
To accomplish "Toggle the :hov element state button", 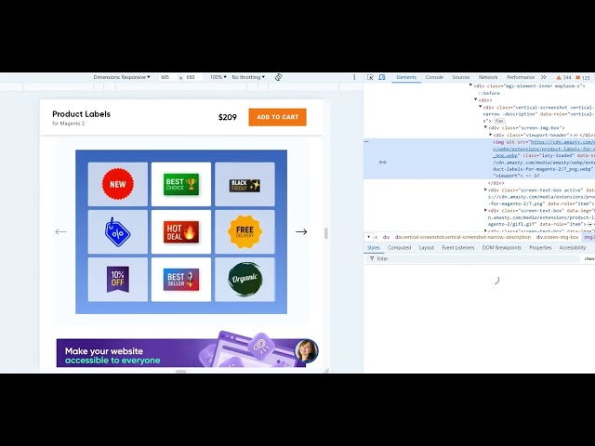I will pos(589,258).
